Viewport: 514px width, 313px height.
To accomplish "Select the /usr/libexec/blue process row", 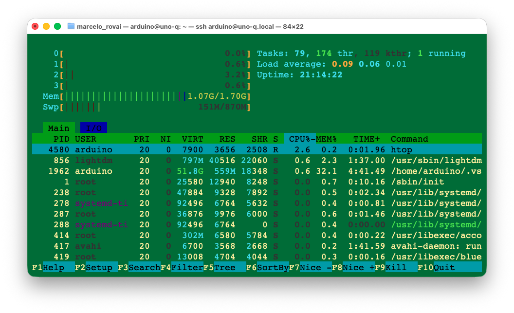I will click(257, 257).
